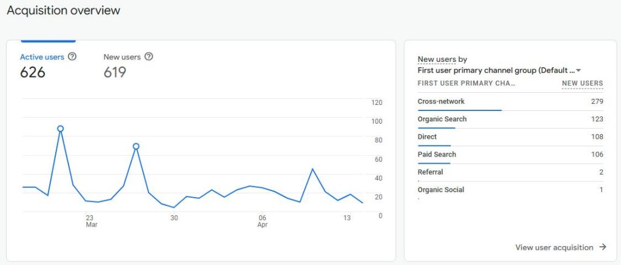Click the second peak marker near 80
Screen dimensions: 621x265
tap(136, 146)
